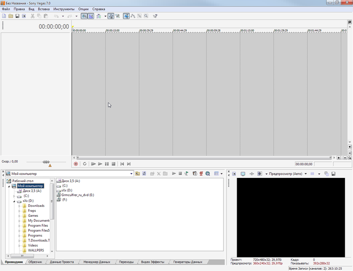The image size is (353, 271).
Task: Open the Redo history dropdown arrow
Action: click(76, 16)
